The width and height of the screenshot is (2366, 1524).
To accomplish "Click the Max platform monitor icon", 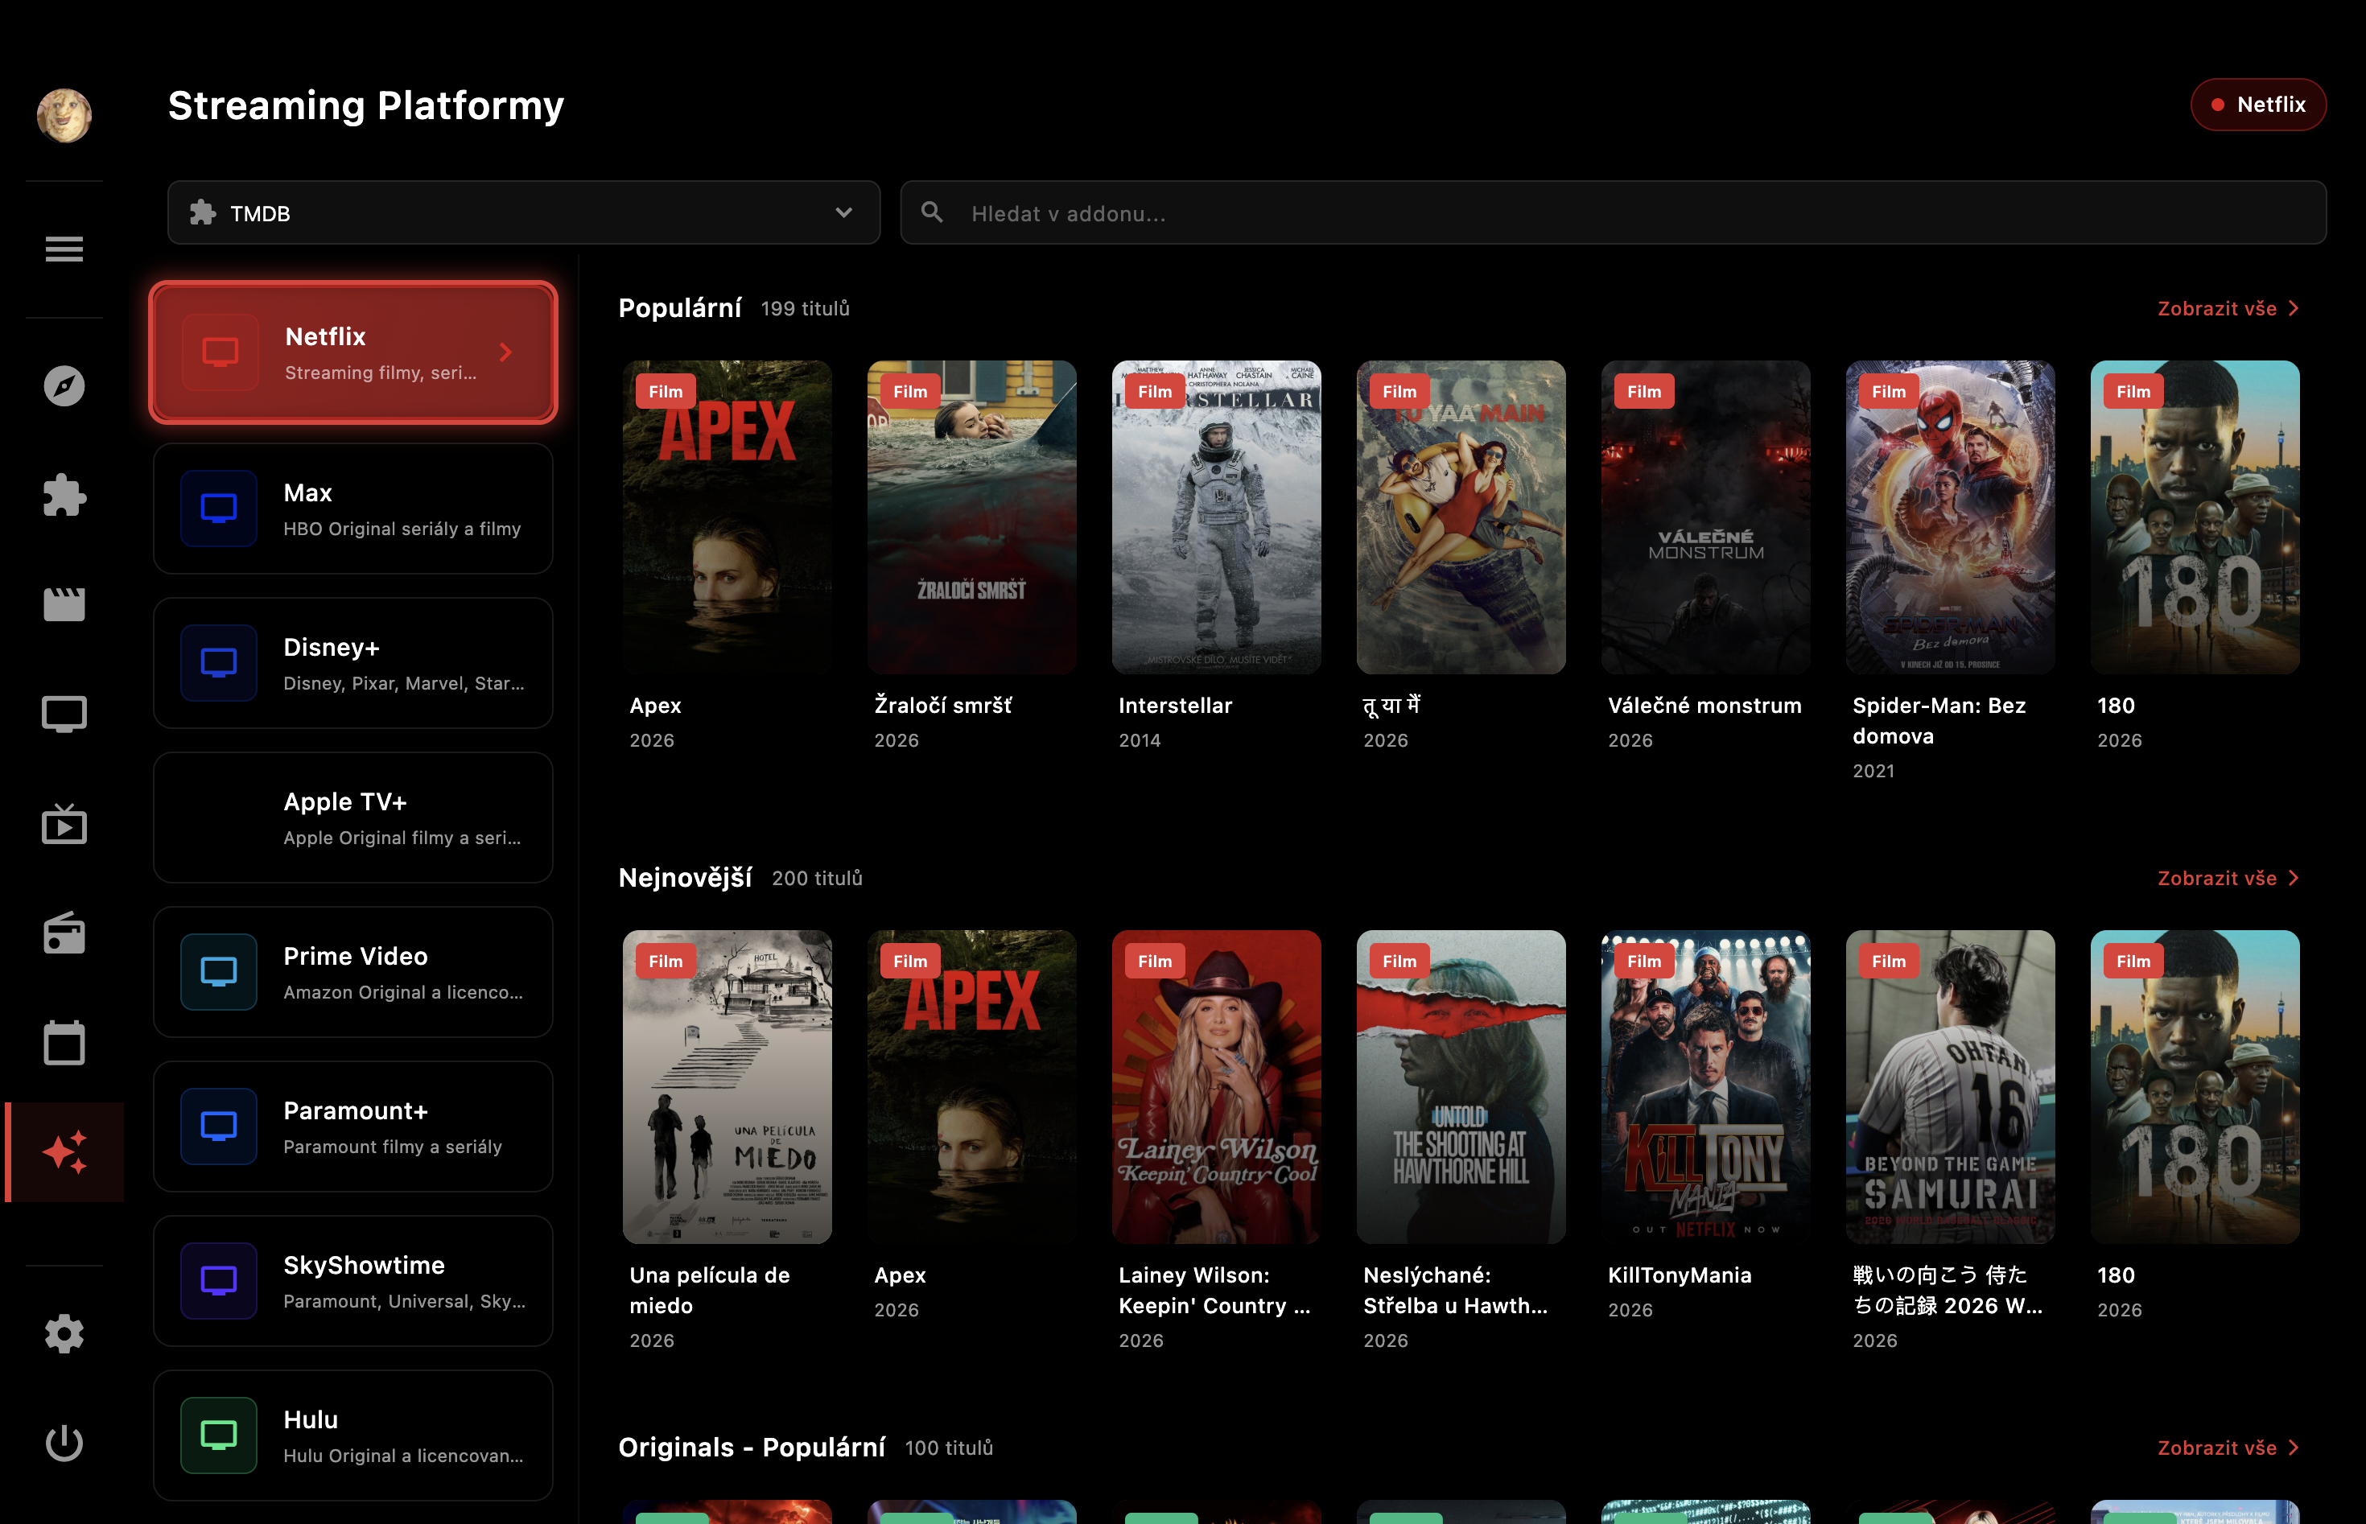I will pos(219,509).
